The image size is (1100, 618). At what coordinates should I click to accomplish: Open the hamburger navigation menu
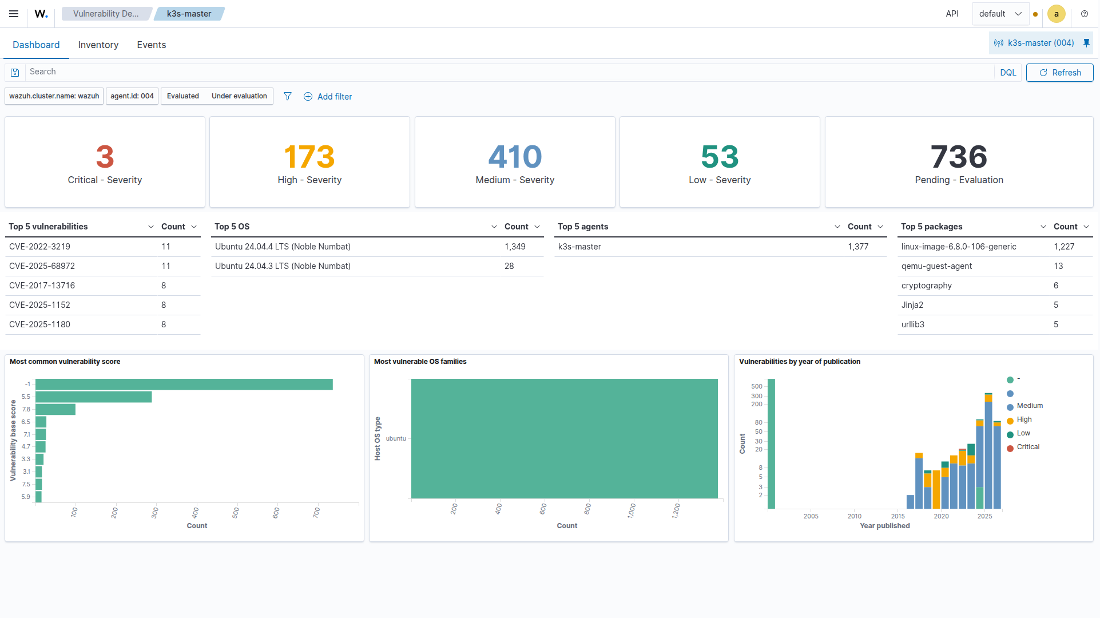(14, 14)
